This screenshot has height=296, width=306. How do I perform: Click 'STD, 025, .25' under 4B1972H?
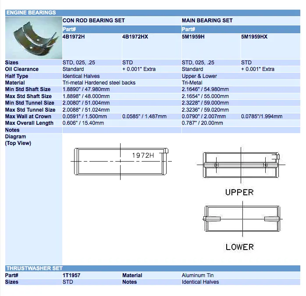(79, 63)
